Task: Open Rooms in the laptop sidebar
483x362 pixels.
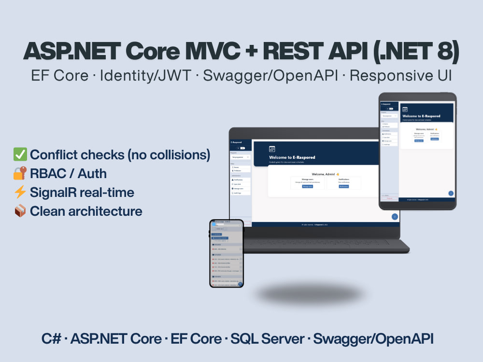Action: coord(241,167)
